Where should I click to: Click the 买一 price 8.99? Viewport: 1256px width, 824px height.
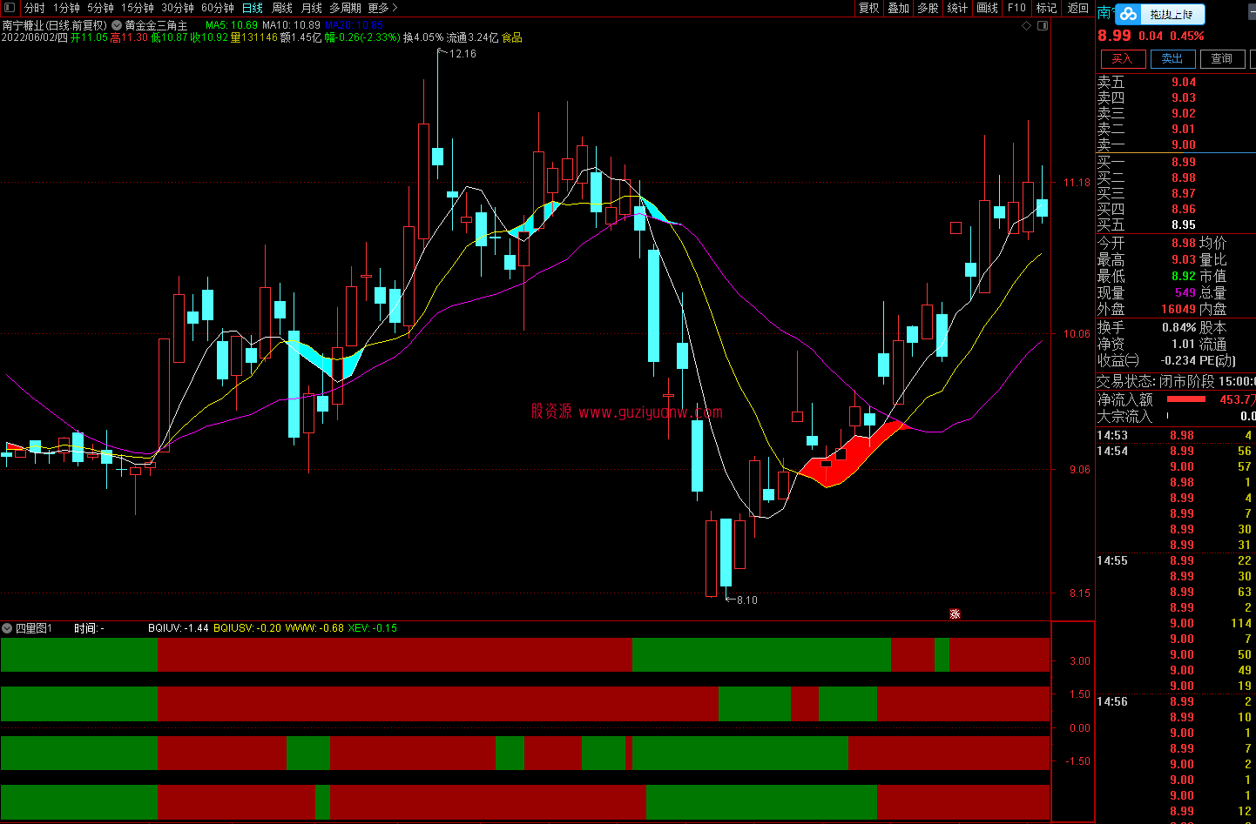point(1184,163)
